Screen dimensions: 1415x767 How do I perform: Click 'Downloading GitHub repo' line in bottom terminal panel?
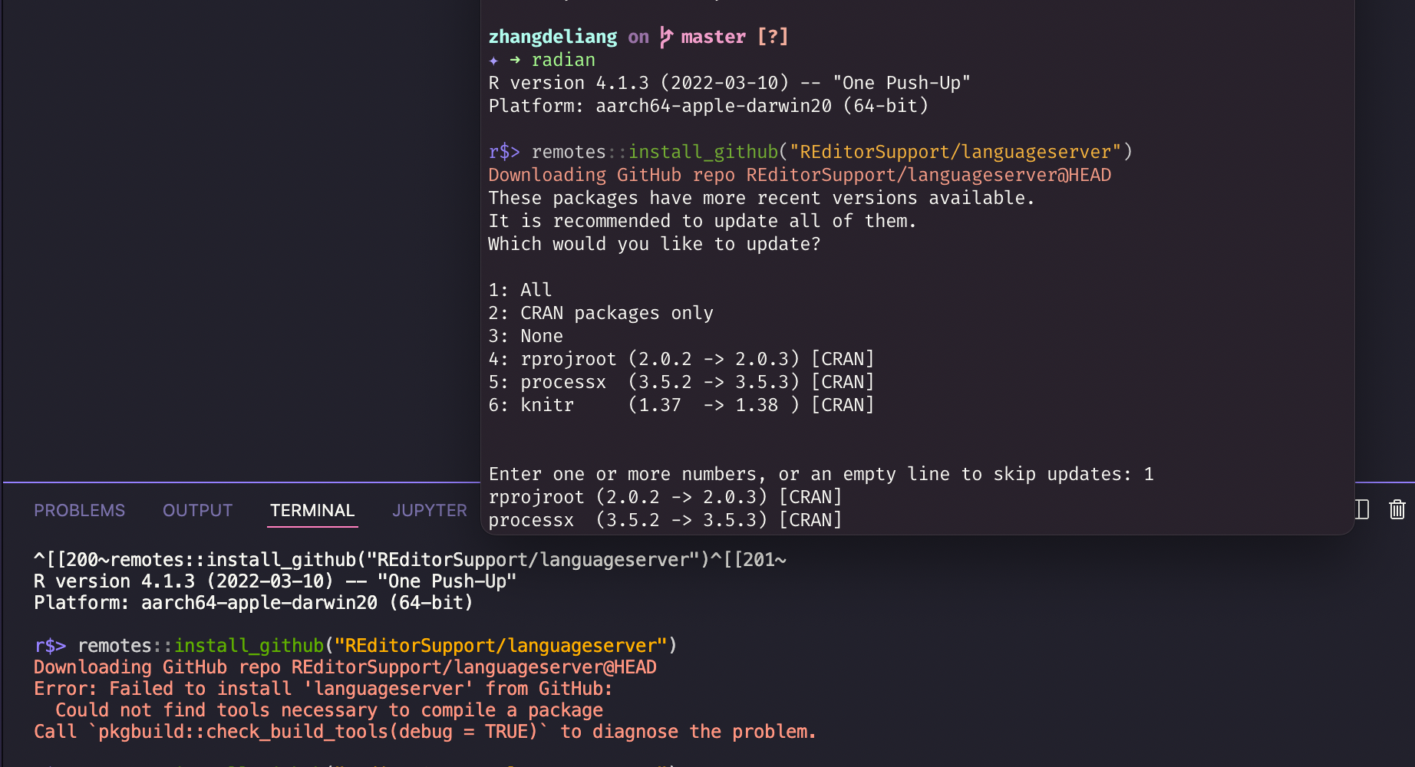345,667
